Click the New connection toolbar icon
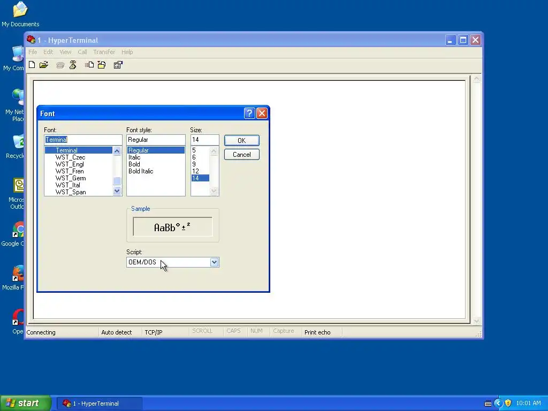 (x=32, y=65)
